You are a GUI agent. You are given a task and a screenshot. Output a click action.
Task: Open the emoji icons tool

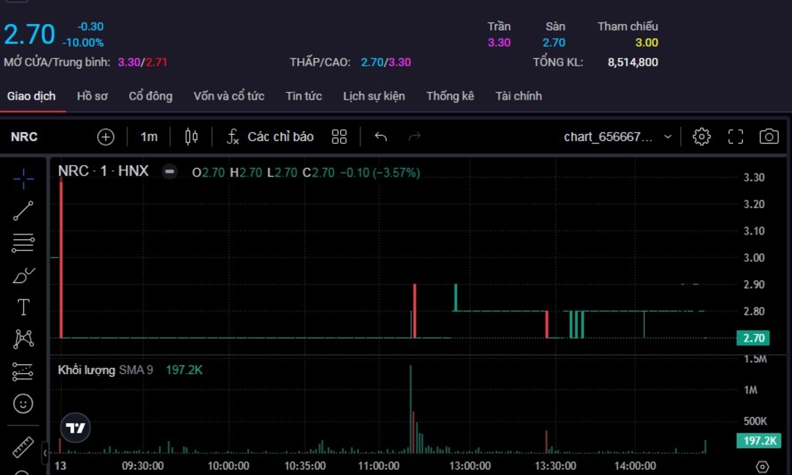pos(23,404)
